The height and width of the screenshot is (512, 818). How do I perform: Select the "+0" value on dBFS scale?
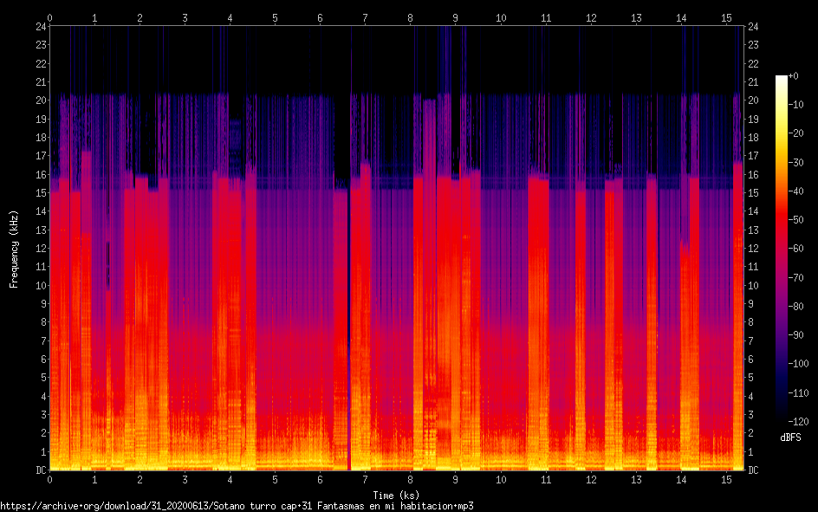coord(793,76)
